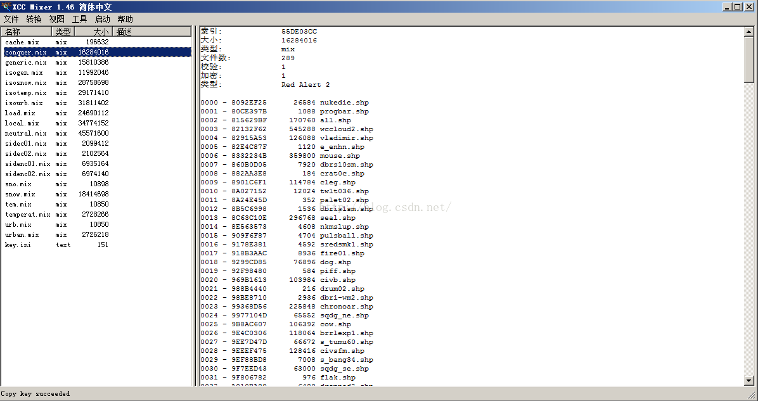This screenshot has width=758, height=401.
Task: Select sidec01.mix file
Action: [x=97, y=144]
